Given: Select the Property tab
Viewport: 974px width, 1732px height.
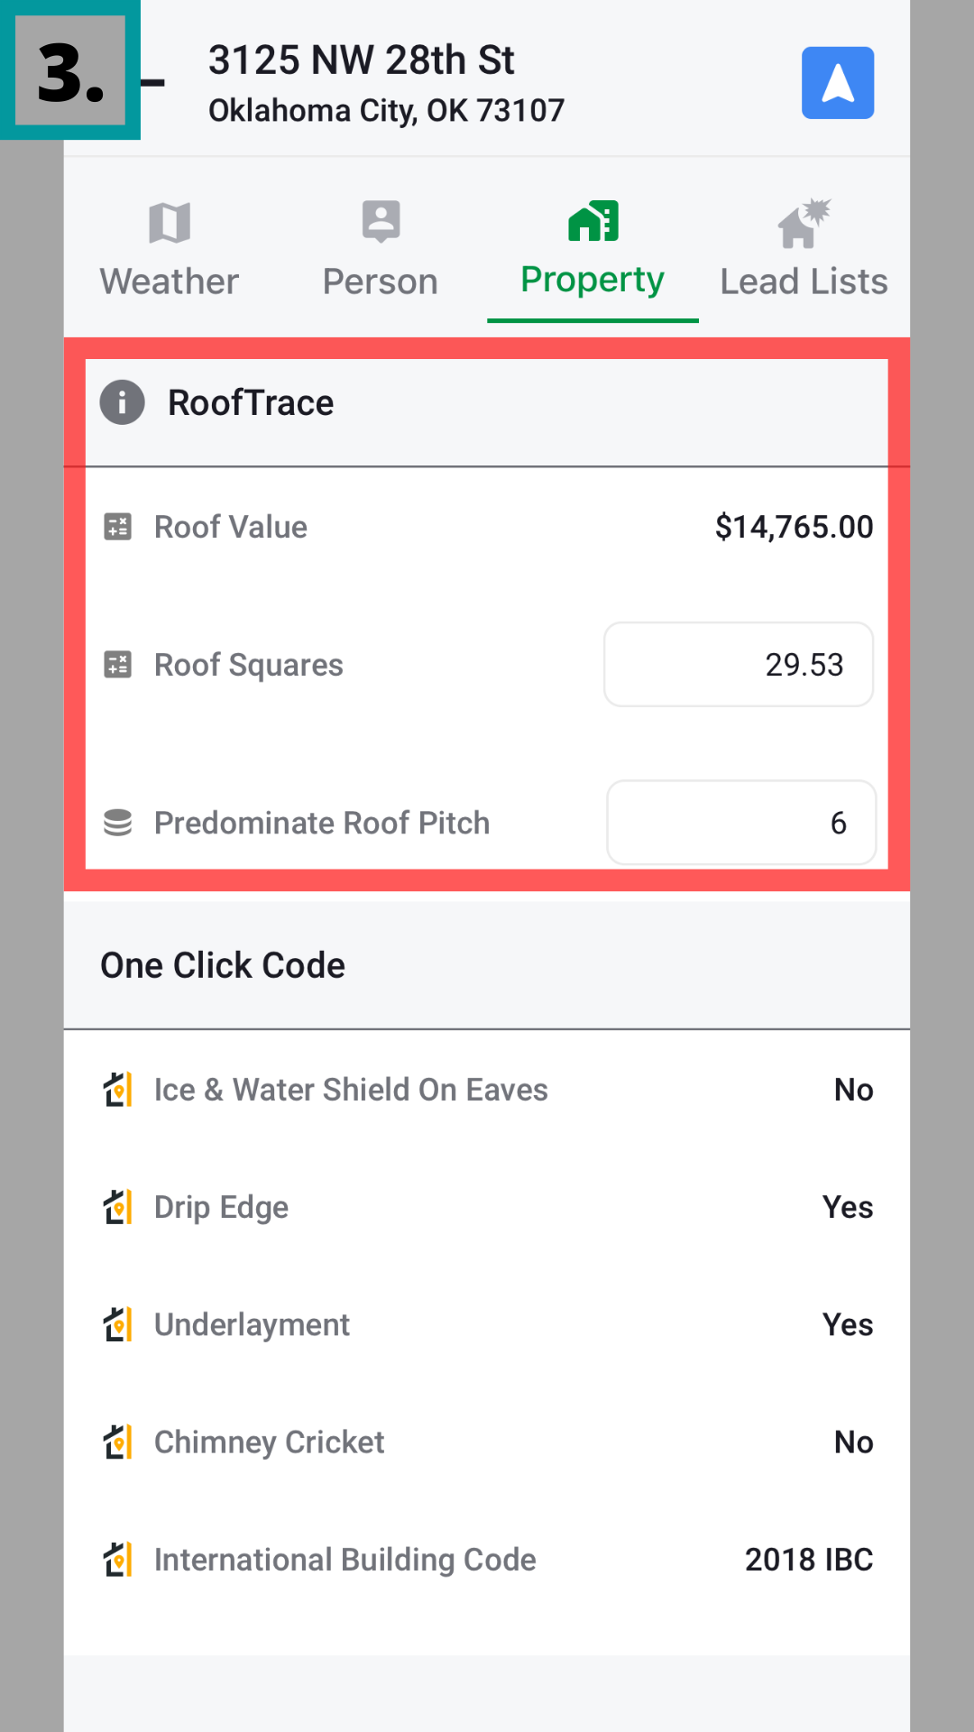Looking at the screenshot, I should pos(593,250).
